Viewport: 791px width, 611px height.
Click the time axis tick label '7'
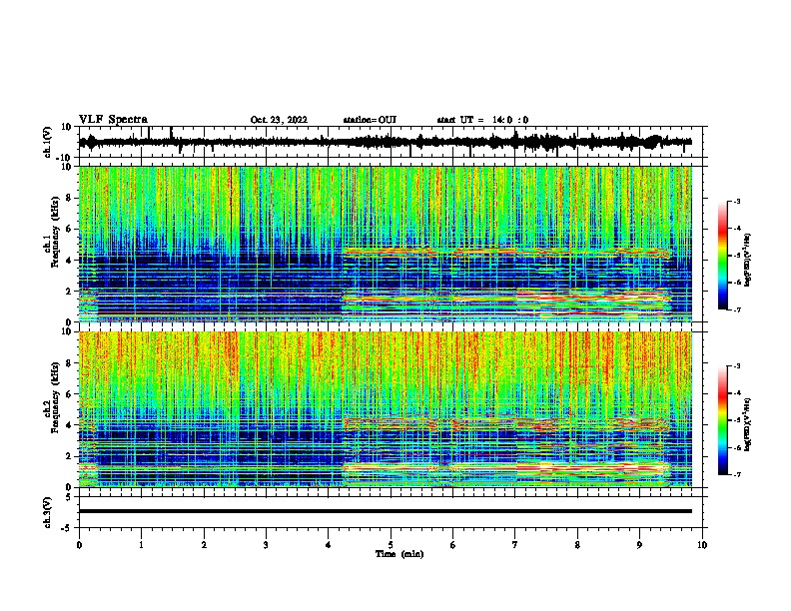point(515,545)
